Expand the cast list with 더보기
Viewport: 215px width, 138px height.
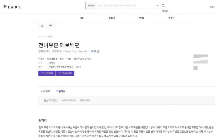coord(78,67)
